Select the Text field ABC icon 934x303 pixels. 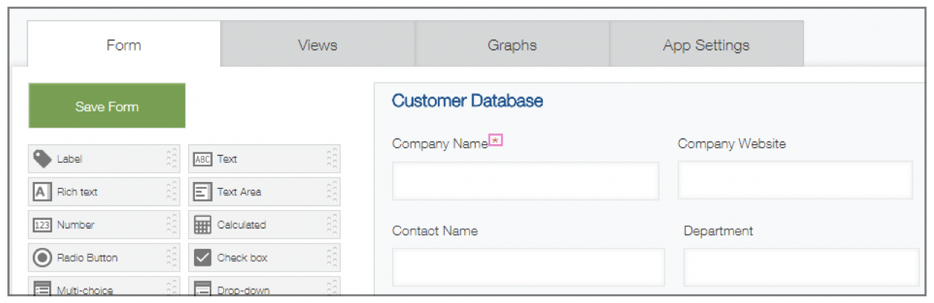(x=202, y=159)
